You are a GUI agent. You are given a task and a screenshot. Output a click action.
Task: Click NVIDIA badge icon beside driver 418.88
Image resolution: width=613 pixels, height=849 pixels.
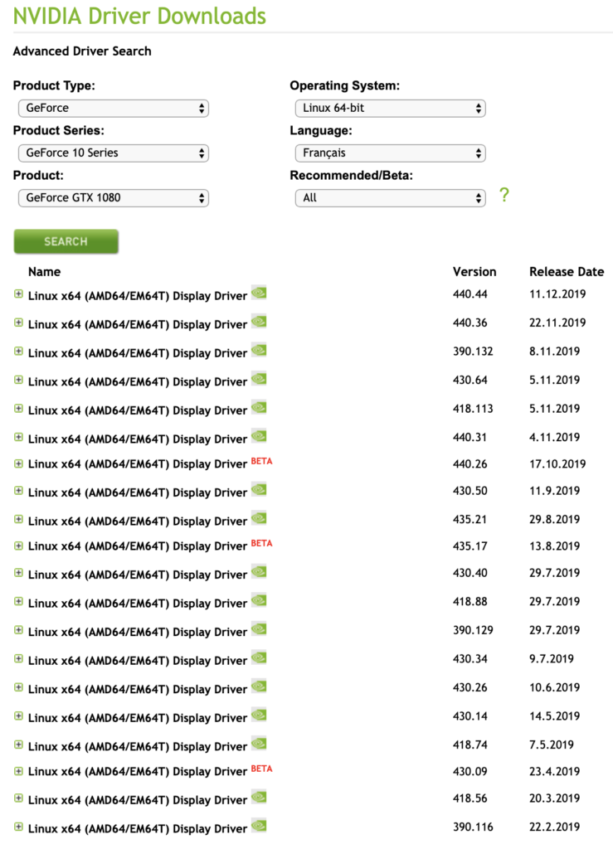click(259, 600)
